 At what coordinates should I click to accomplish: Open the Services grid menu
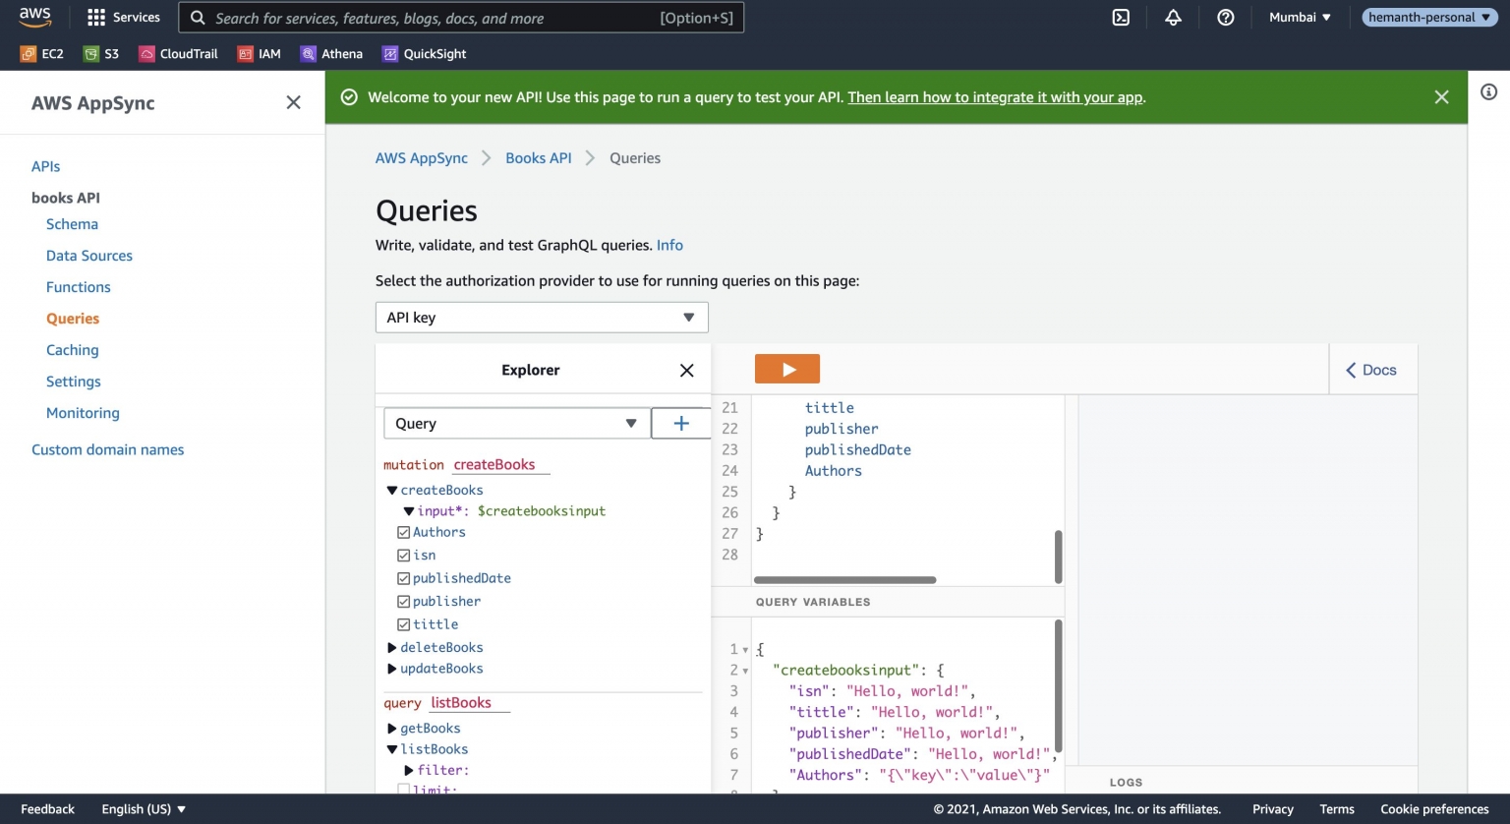coord(122,17)
